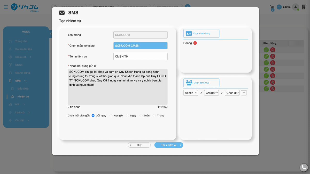
Task: Select Gửi ngay send-time option
Action: click(93, 116)
